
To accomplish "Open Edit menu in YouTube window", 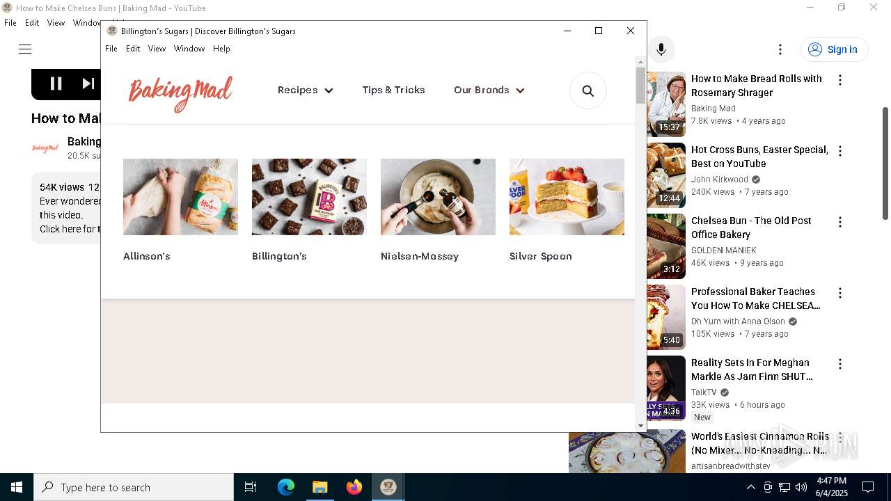I will pyautogui.click(x=32, y=23).
